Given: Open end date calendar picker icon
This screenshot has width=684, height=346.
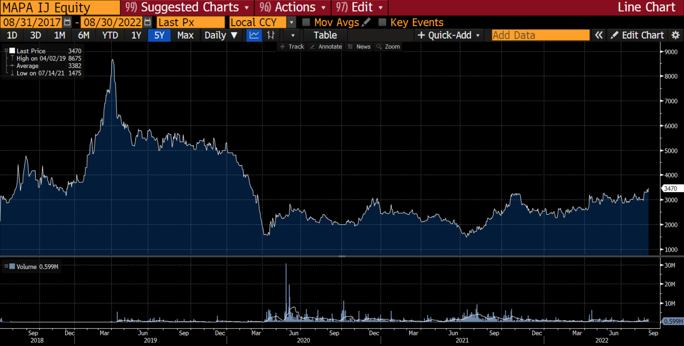Looking at the screenshot, I should (147, 22).
